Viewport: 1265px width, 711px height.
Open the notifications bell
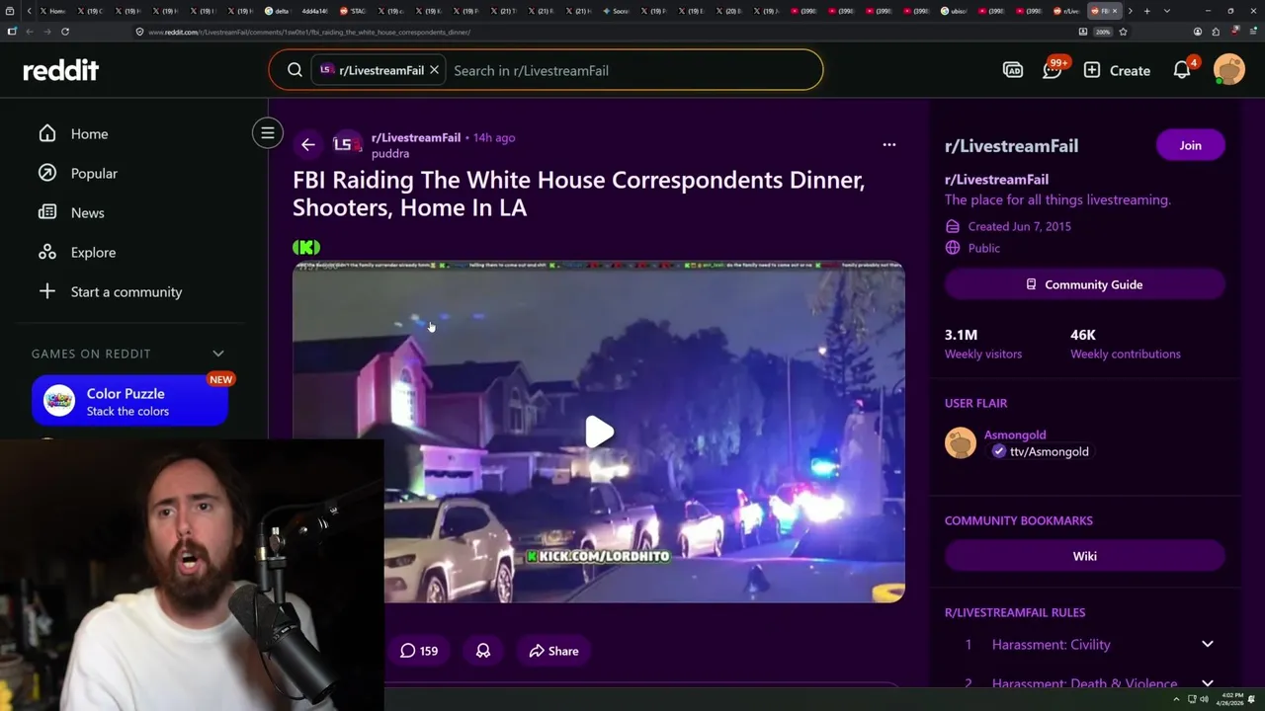1182,70
